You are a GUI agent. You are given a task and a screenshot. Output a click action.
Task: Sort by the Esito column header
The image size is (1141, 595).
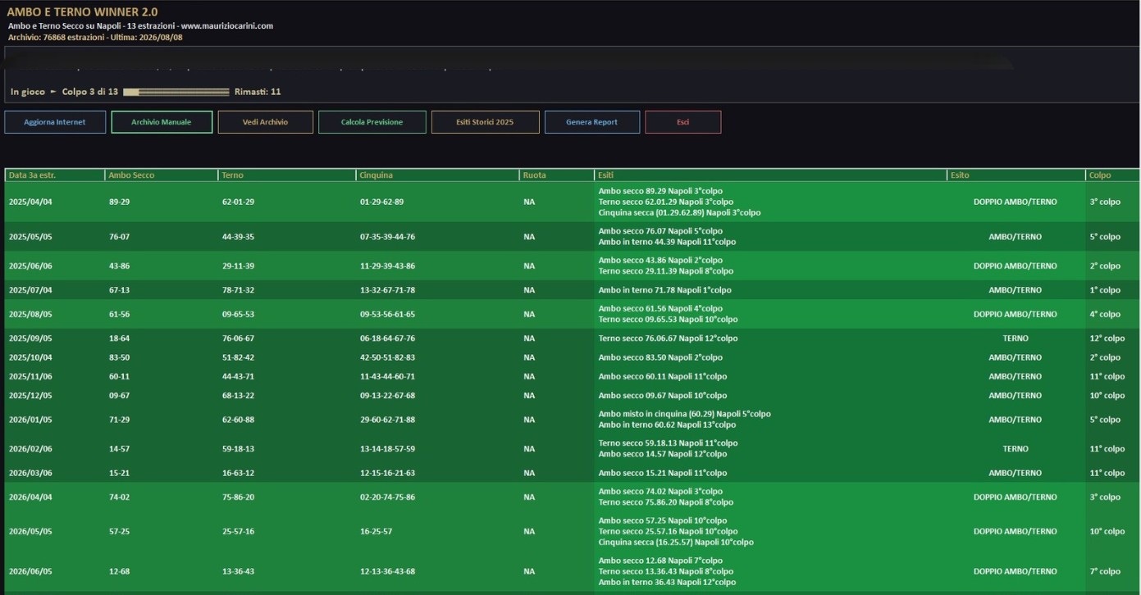pos(1015,175)
